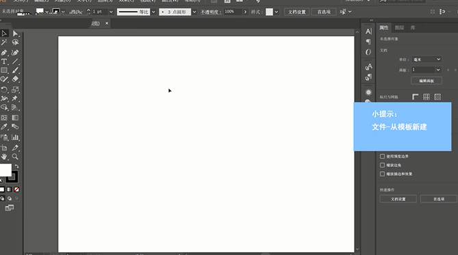The image size is (458, 255).
Task: Enable 缩放描边和效果 checkbox
Action: tap(382, 174)
